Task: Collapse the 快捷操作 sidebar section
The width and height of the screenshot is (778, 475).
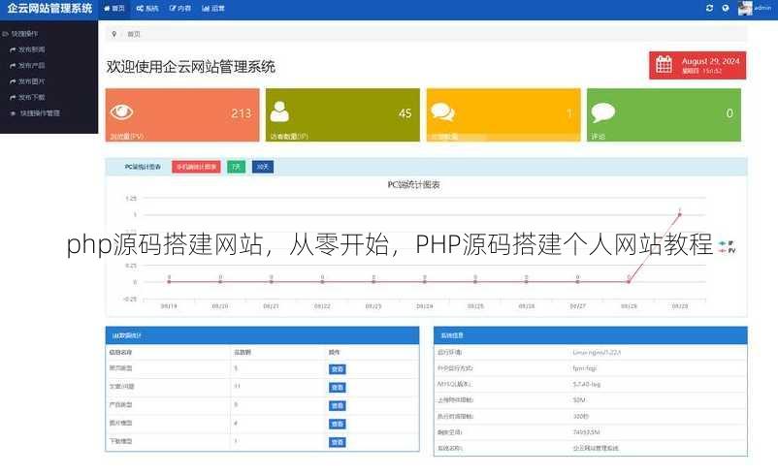Action: coord(19,34)
